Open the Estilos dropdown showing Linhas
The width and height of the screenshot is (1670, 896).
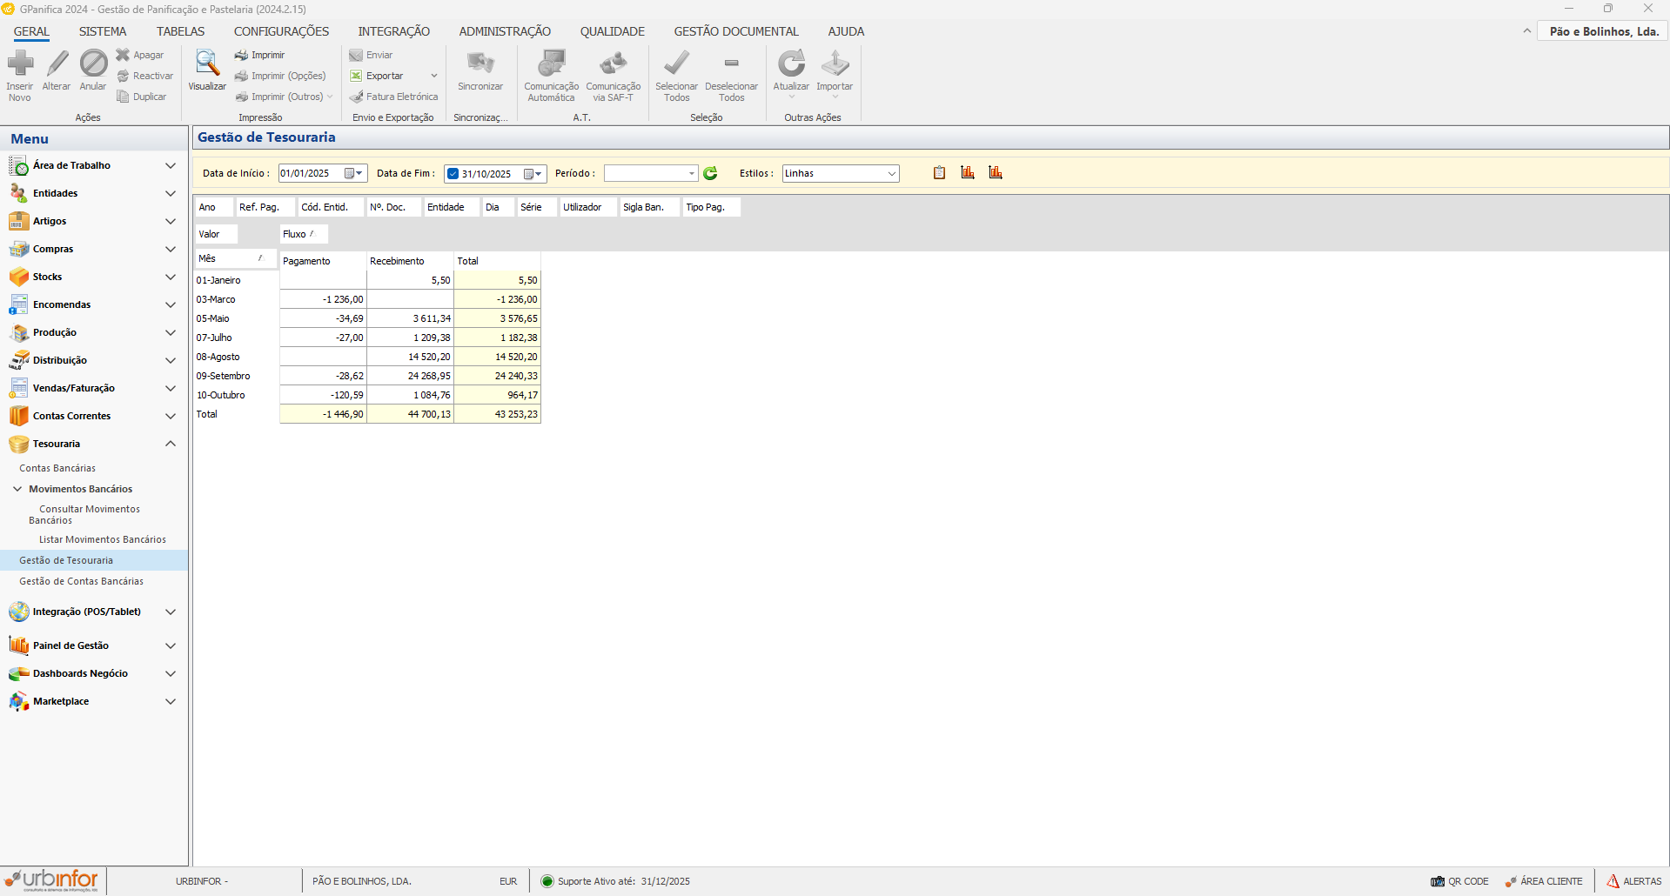[891, 174]
